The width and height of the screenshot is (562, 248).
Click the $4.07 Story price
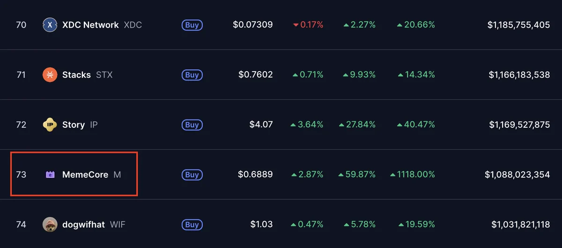coord(261,124)
